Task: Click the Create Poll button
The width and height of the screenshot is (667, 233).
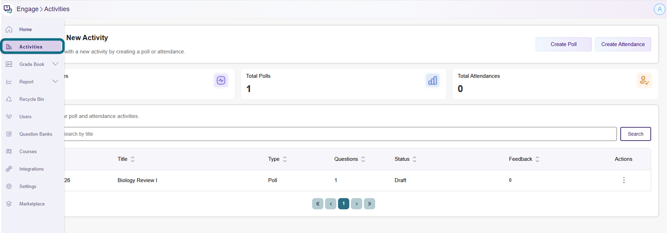Action: click(563, 44)
